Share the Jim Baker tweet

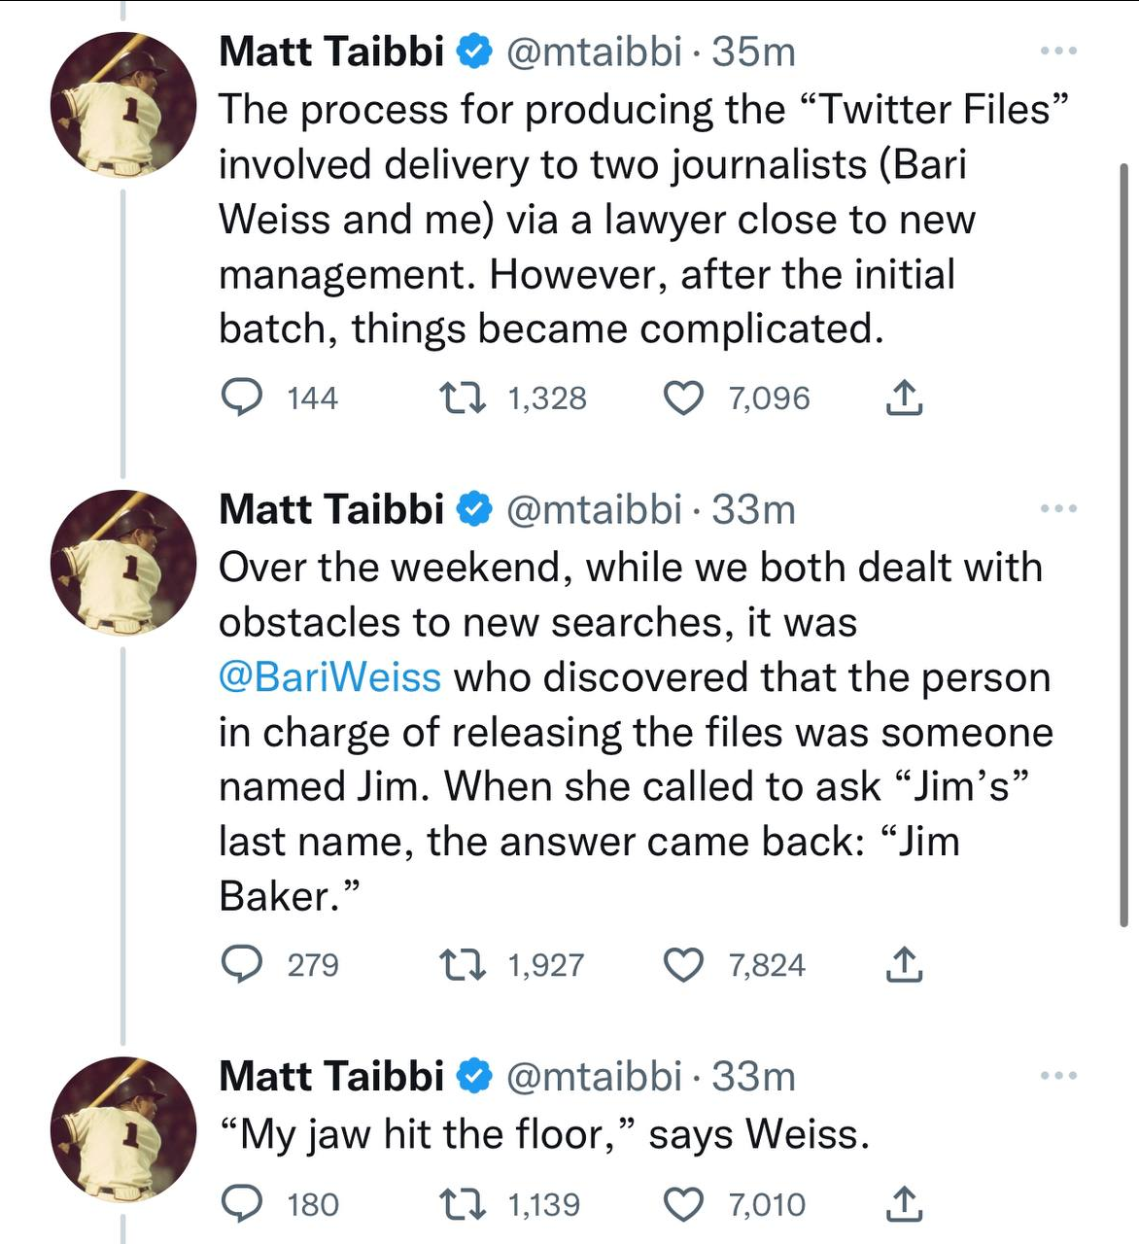coord(904,964)
